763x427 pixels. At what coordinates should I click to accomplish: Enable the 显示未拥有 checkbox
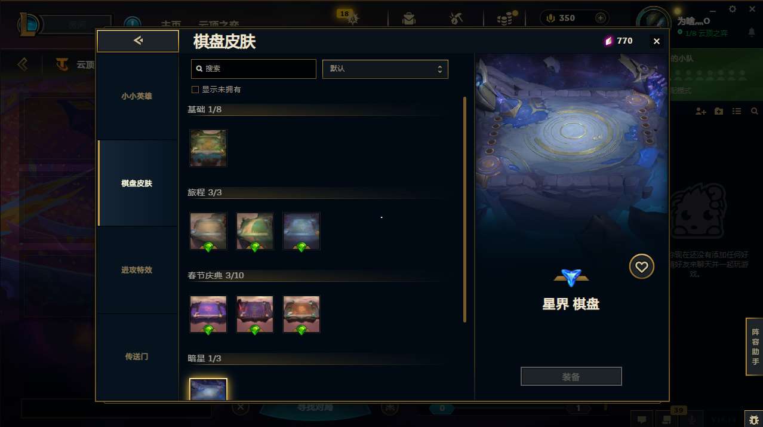tap(195, 90)
